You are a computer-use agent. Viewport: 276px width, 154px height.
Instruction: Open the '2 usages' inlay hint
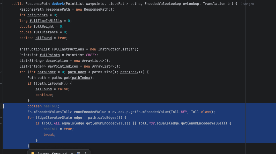pos(247,4)
